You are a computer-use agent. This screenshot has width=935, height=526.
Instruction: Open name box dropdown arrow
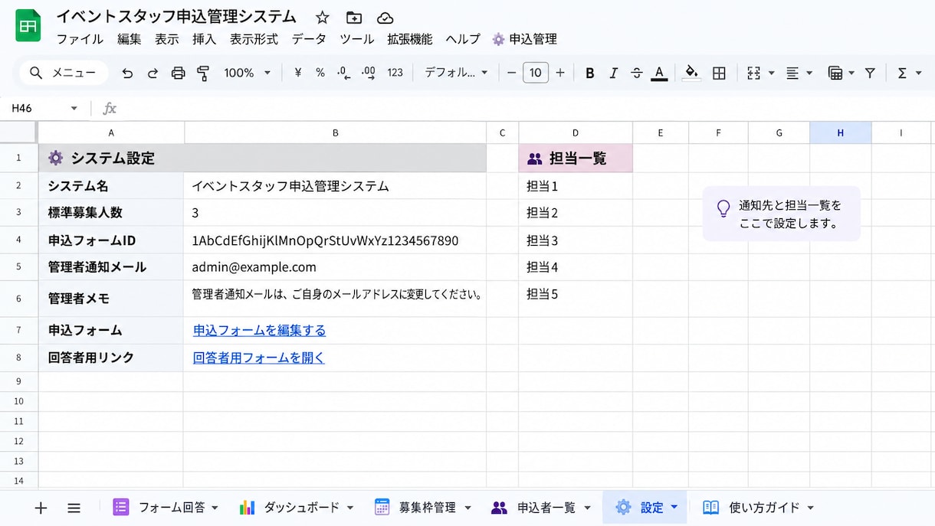(x=74, y=108)
